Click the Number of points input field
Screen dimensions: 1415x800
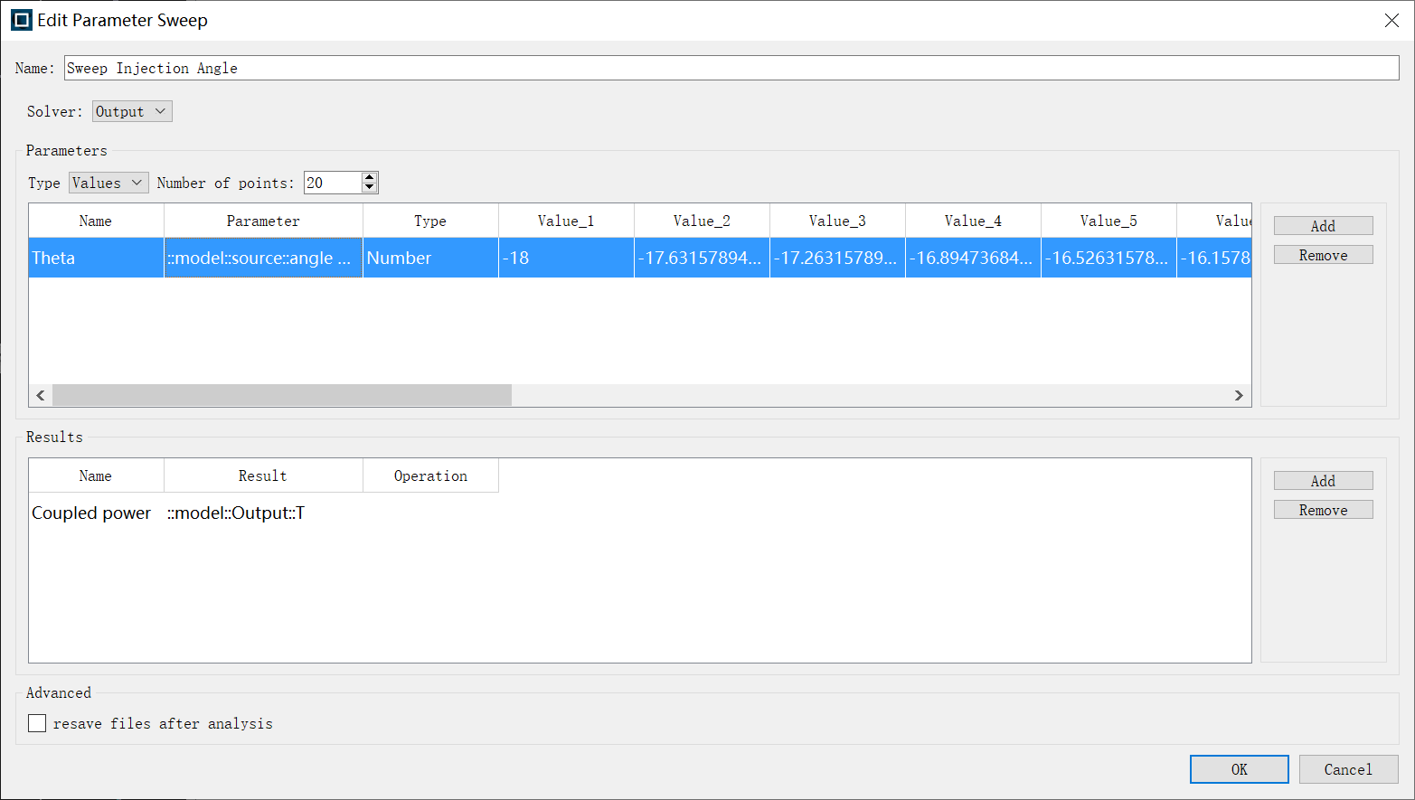tap(332, 183)
